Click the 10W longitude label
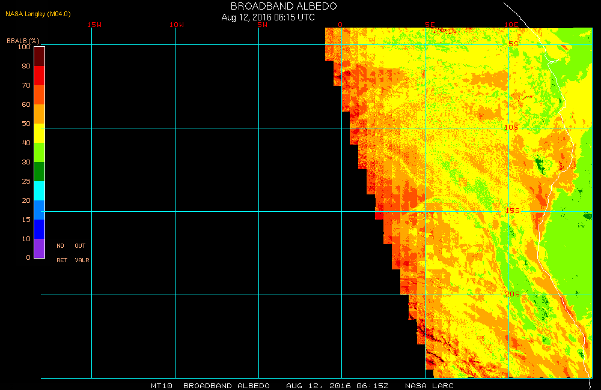Screen dimensions: 601x390 click(177, 25)
